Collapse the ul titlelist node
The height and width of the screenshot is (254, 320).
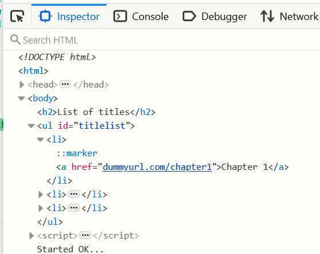pyautogui.click(x=31, y=126)
